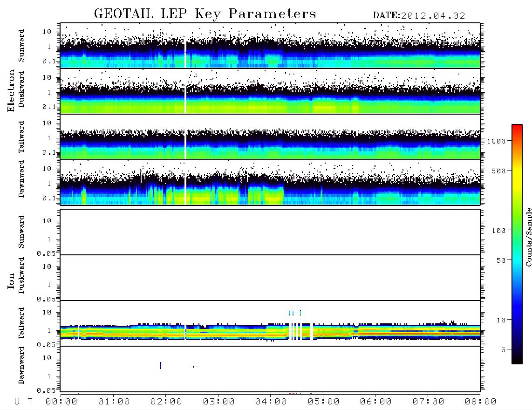Select the Electron 'Dawnward' axis label

pos(21,179)
